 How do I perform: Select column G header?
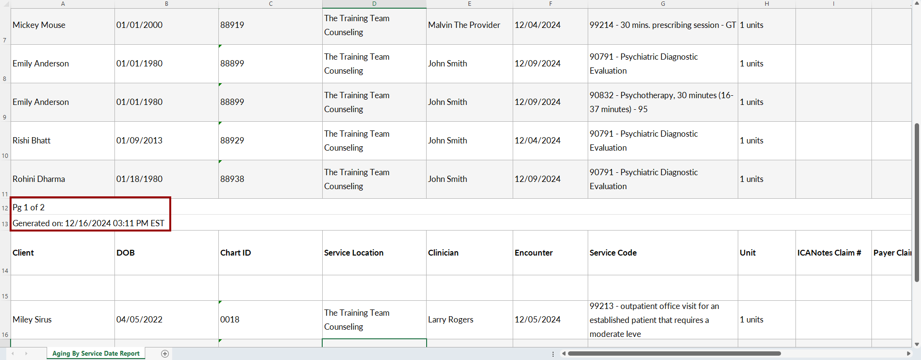pos(663,4)
